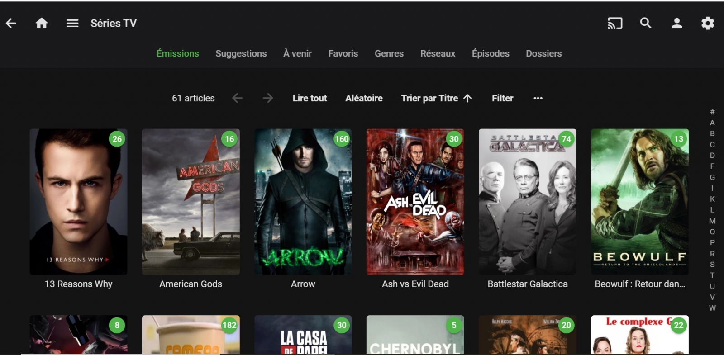Open the Battlestar Galactica poster
Image resolution: width=724 pixels, height=355 pixels.
[528, 202]
